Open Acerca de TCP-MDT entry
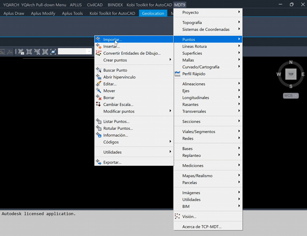 coord(202,226)
